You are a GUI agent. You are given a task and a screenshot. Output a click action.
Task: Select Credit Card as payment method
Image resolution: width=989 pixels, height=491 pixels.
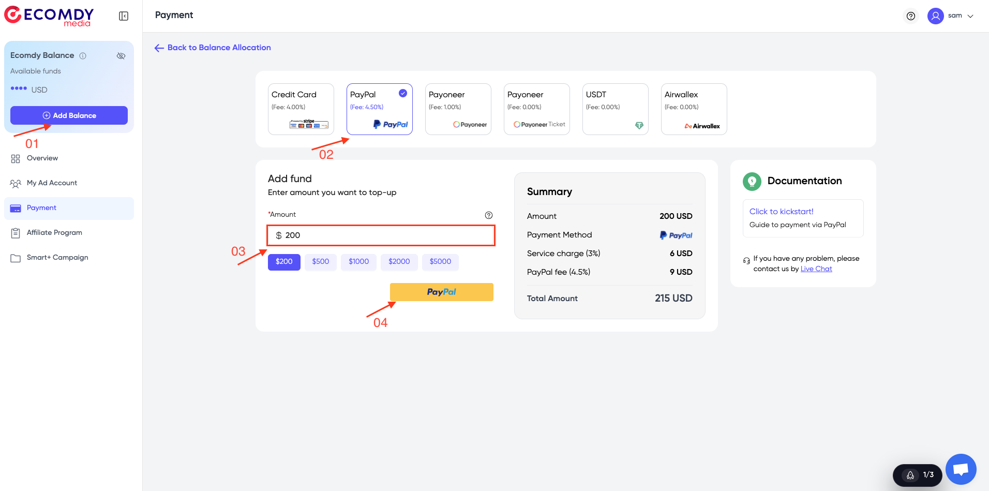pyautogui.click(x=301, y=109)
